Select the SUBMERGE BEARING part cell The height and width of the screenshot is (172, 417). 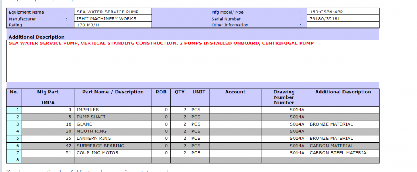113,146
